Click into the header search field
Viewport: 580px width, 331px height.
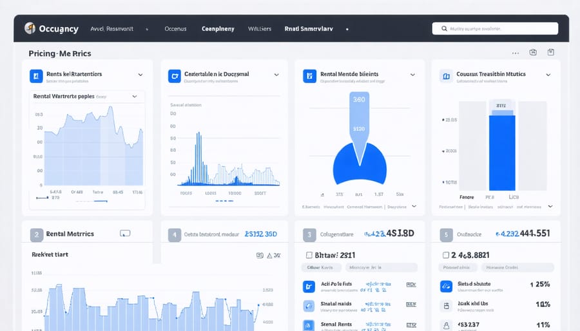(495, 28)
